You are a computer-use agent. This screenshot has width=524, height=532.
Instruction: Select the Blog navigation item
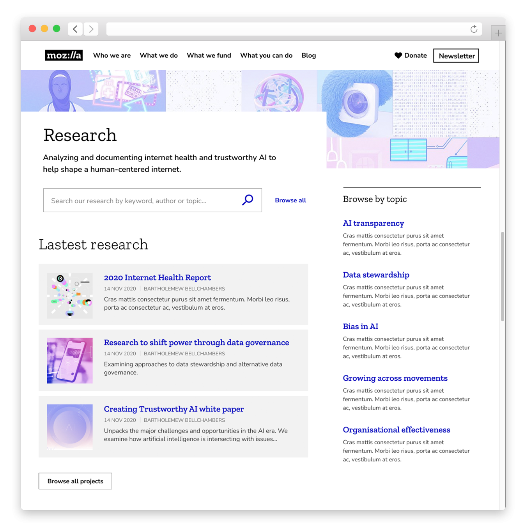309,55
